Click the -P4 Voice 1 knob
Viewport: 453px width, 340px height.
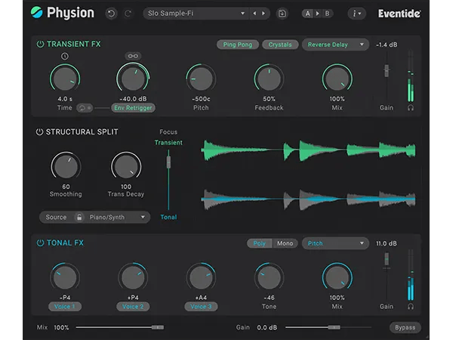pyautogui.click(x=65, y=277)
